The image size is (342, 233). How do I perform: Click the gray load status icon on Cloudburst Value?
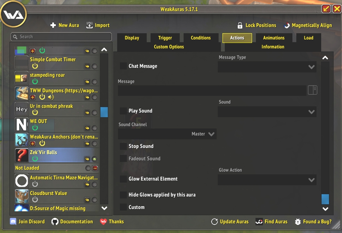point(35,199)
